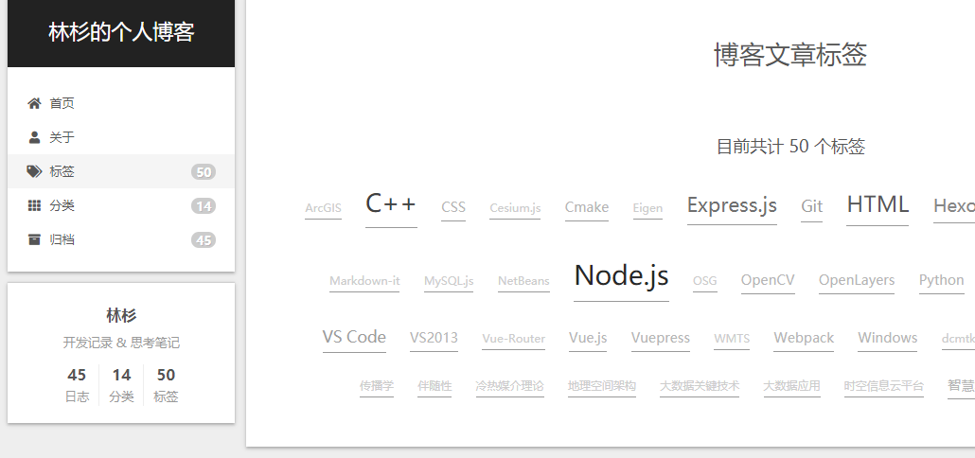
Task: Click the 14 badge next to 分类
Action: tap(204, 206)
